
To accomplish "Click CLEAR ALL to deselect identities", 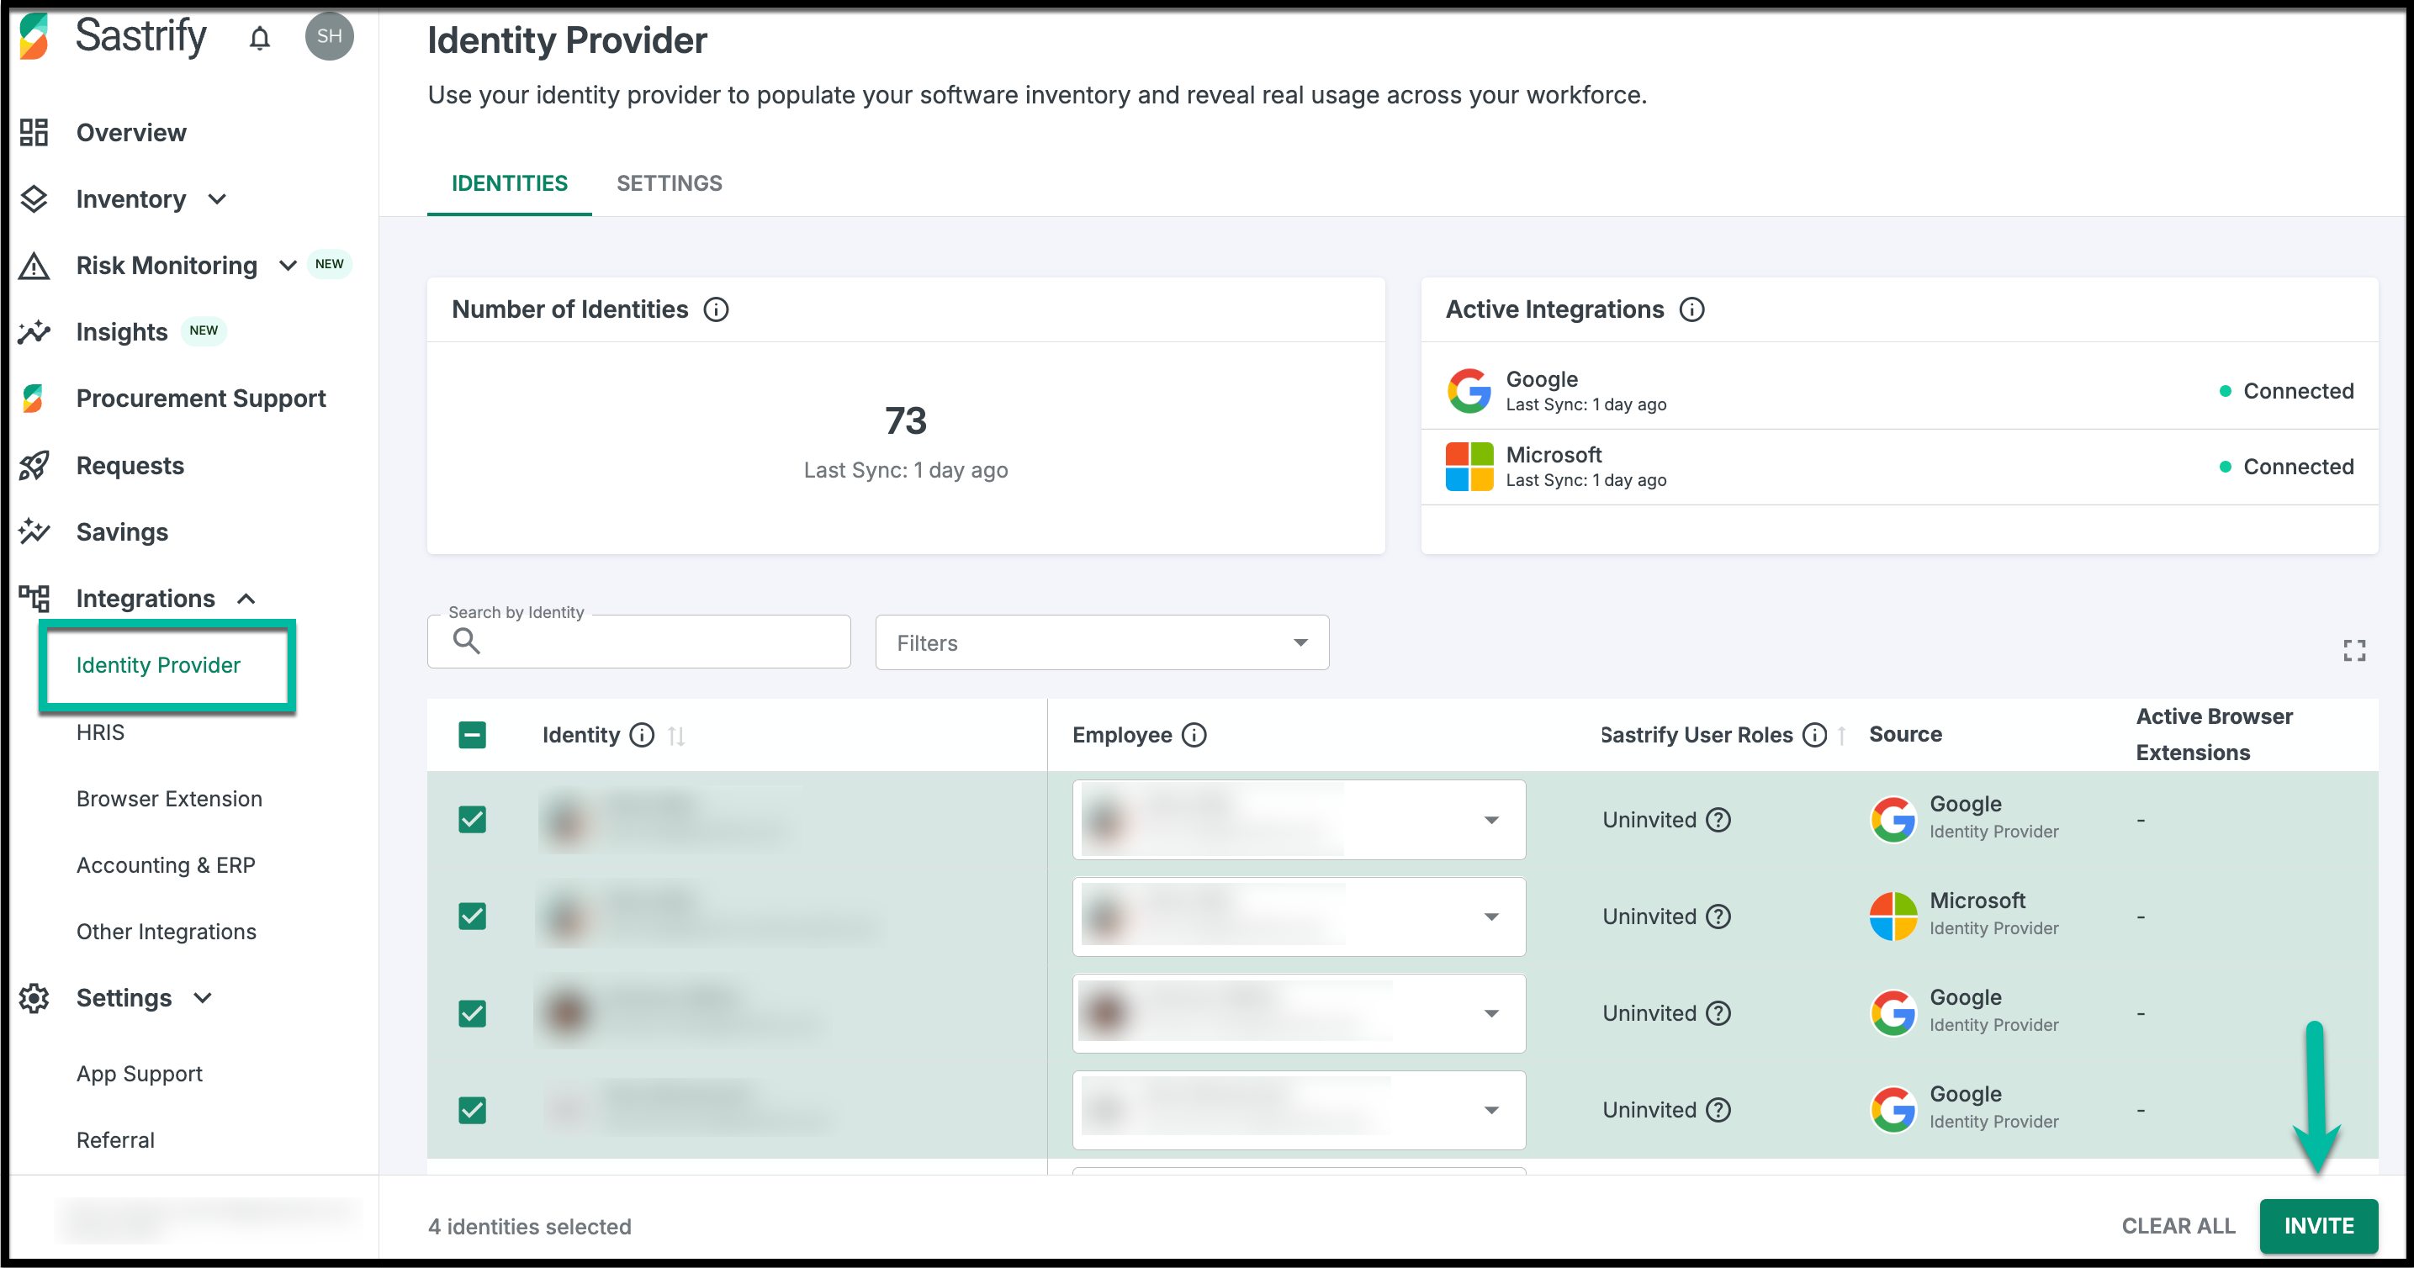I will tap(2178, 1226).
